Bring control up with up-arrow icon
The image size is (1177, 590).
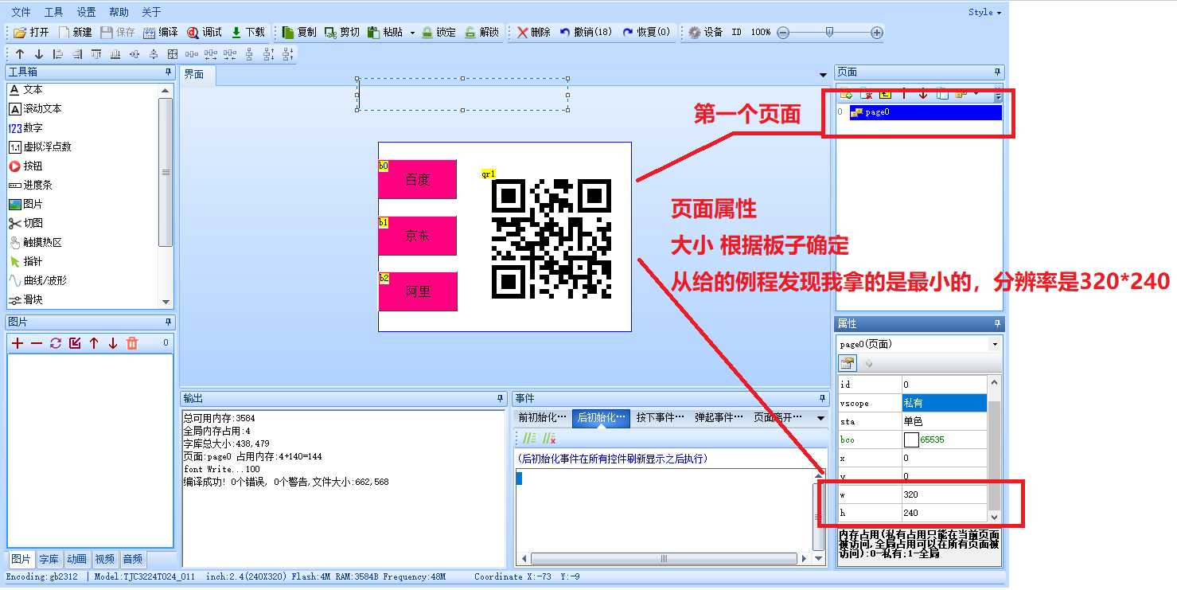tap(20, 54)
